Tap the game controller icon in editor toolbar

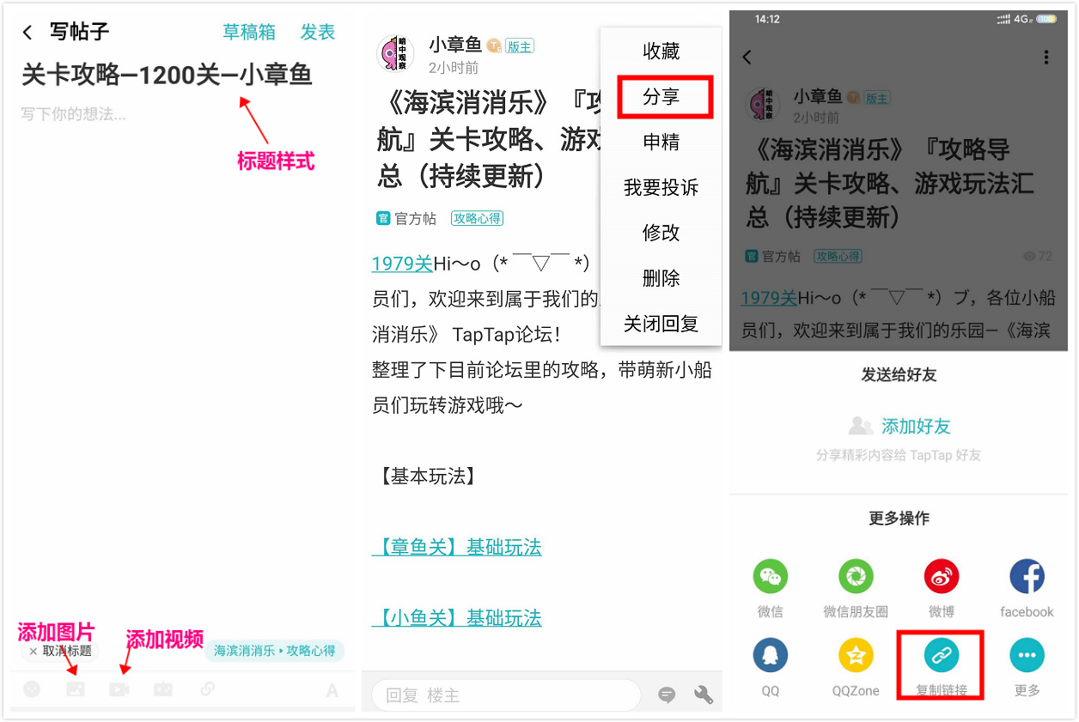click(x=163, y=689)
